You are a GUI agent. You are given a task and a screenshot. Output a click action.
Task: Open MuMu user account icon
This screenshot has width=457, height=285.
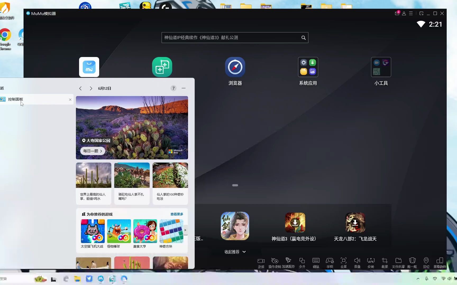click(404, 13)
